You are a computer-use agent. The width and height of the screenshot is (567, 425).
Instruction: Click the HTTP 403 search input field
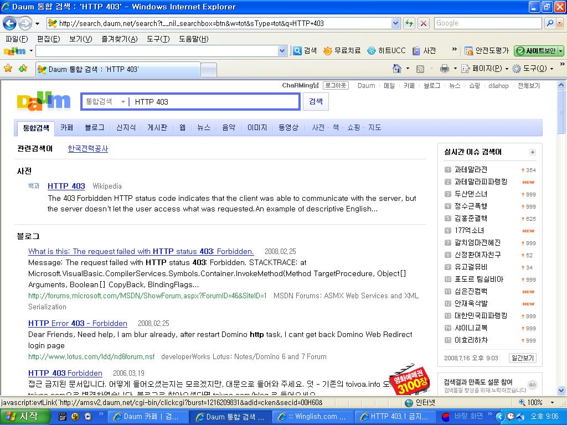click(214, 102)
